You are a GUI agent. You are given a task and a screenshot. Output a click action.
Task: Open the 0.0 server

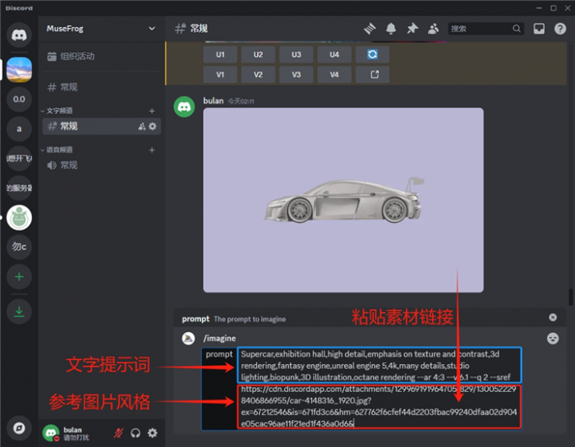tap(19, 100)
